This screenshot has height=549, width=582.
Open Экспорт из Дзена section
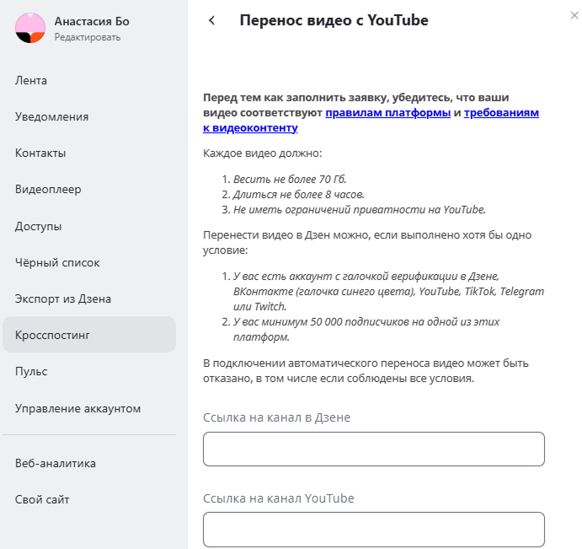(63, 299)
